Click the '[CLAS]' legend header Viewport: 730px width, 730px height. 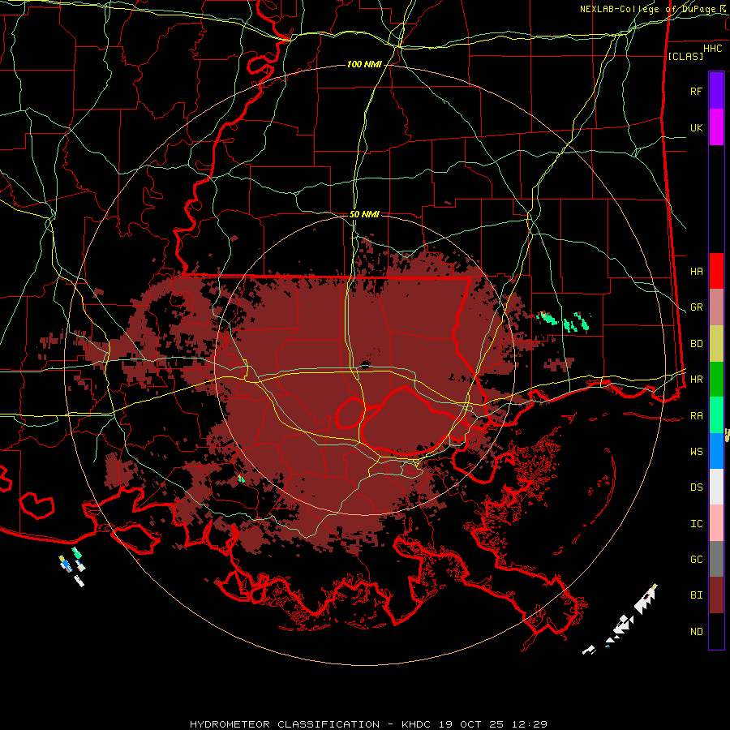685,56
